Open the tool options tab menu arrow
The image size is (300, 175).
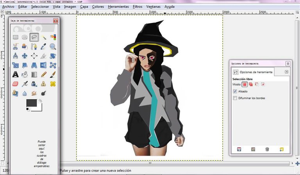pyautogui.click(x=286, y=72)
